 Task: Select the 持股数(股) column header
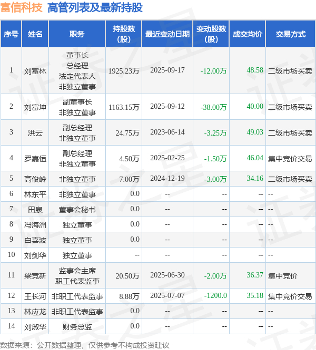pyautogui.click(x=124, y=34)
